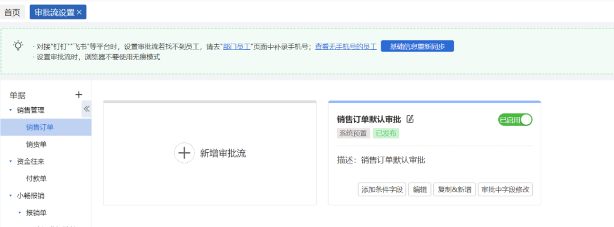Select 销货单 in the document tree
The image size is (614, 227).
[36, 145]
